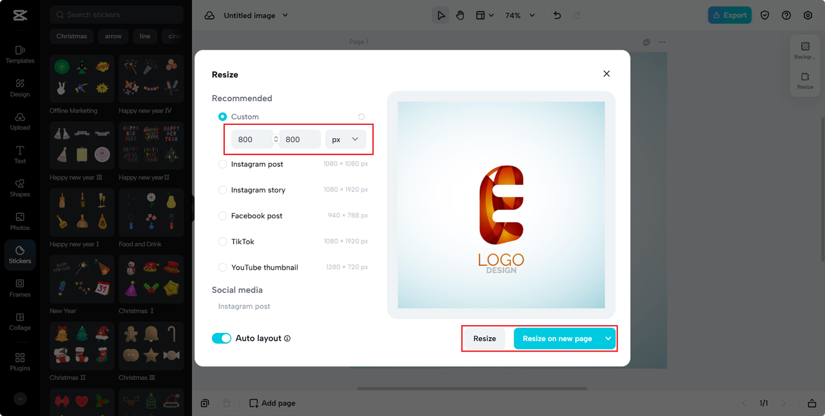Select the arrow sticker tag
825x416 pixels.
113,36
